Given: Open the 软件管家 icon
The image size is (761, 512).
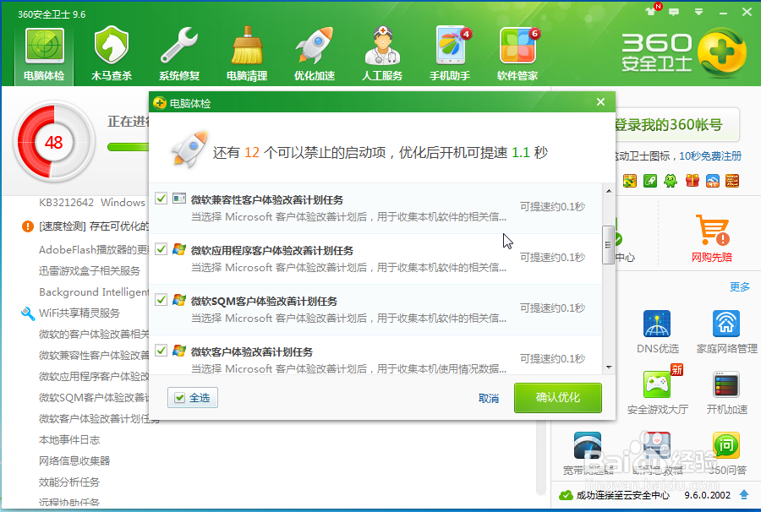Looking at the screenshot, I should coord(517,54).
